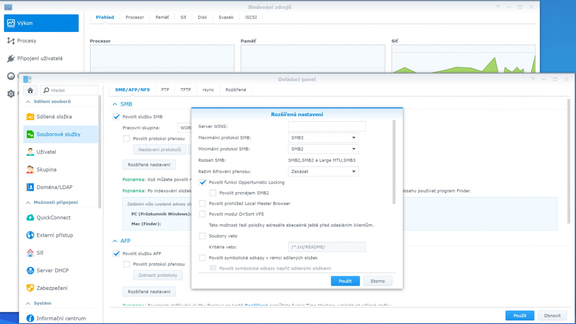Toggle Povolit funkci Opportunistic Locking

click(202, 182)
